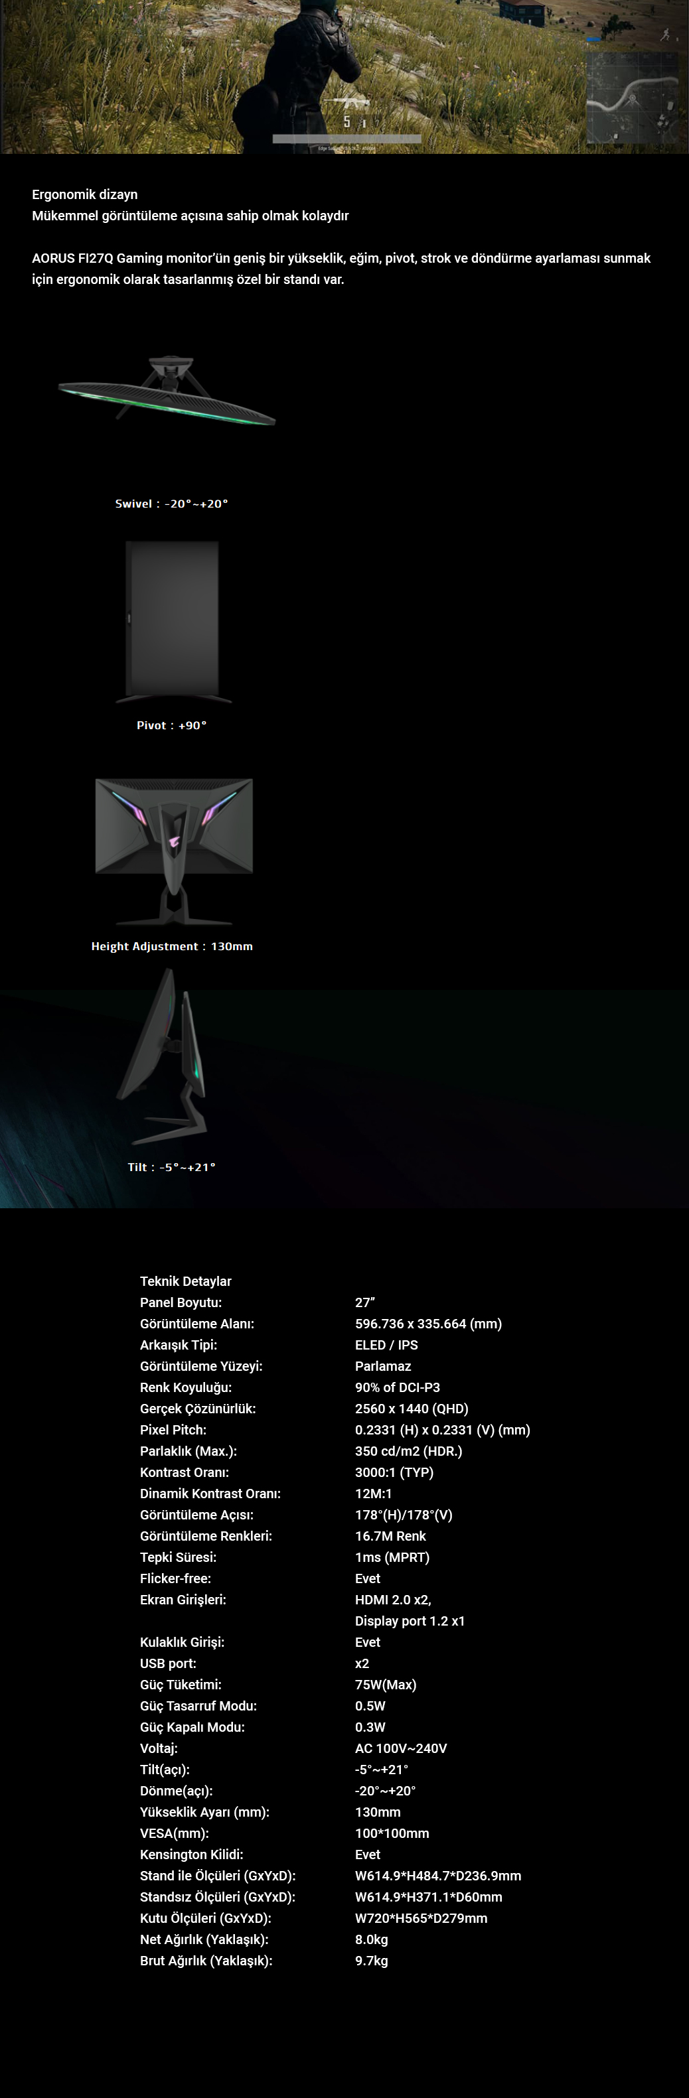Screen dimensions: 689x2098
Task: Click the 'Teknik Detaylar' heading
Action: tap(186, 1281)
